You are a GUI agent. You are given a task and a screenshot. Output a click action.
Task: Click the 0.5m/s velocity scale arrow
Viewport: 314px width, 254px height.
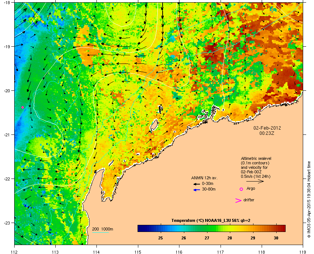click(255, 182)
